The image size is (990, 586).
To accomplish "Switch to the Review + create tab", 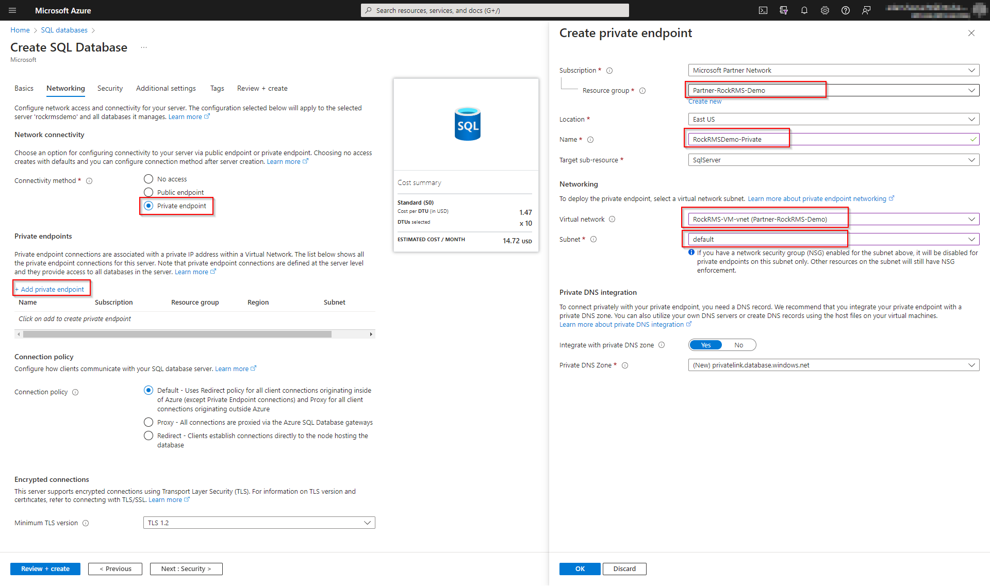I will point(262,88).
